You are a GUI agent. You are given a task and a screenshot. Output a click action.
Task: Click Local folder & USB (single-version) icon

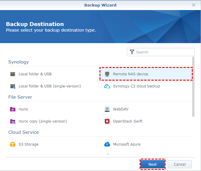point(13,86)
